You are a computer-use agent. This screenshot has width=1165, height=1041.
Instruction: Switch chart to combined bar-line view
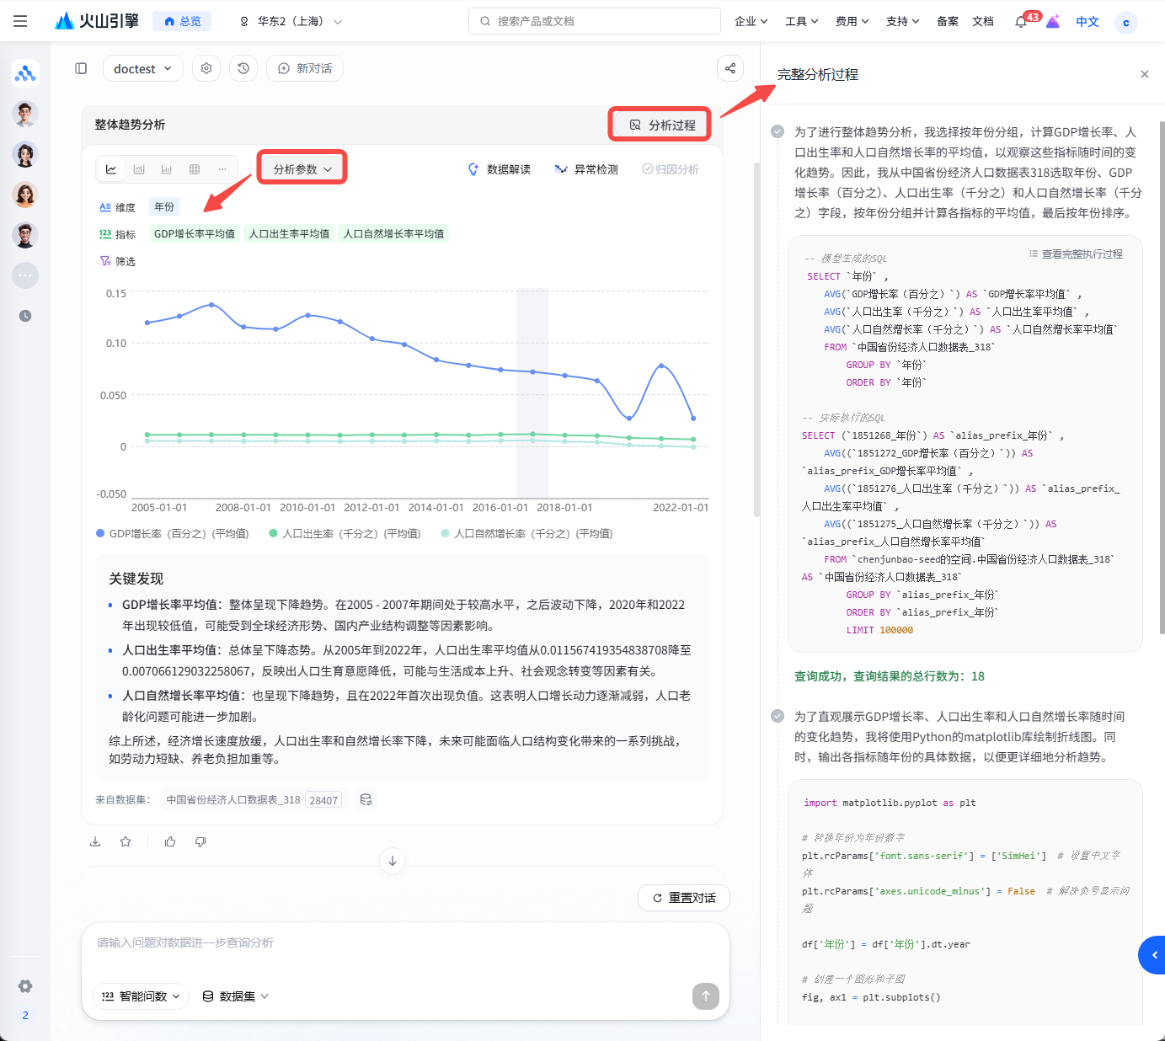[x=139, y=169]
